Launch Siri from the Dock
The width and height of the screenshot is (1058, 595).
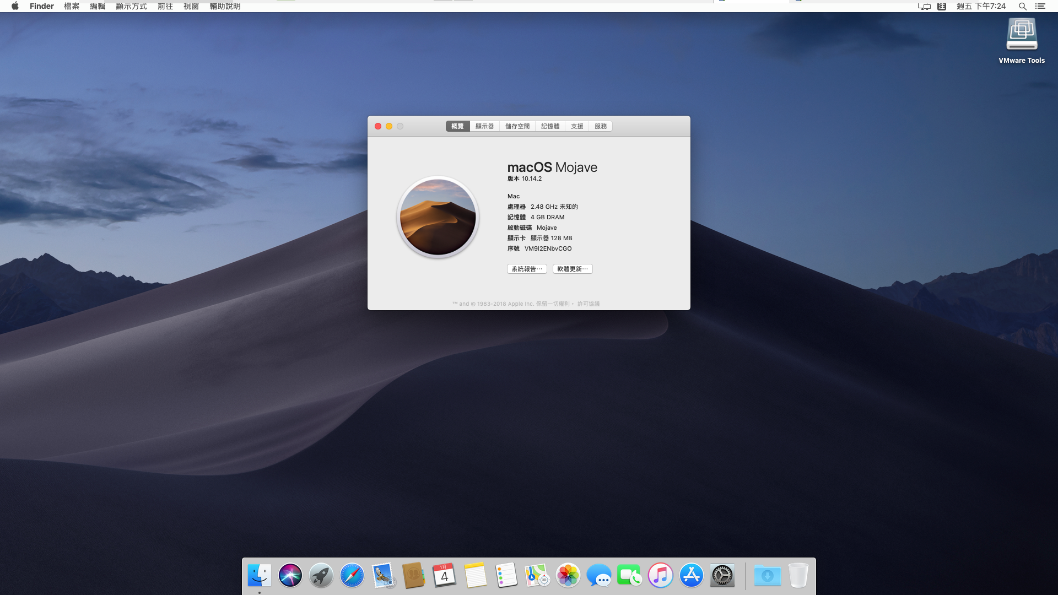coord(290,576)
